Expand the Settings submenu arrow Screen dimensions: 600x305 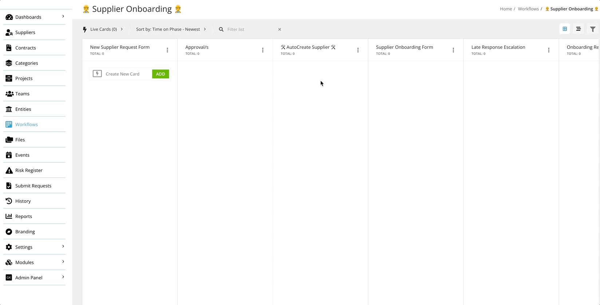click(63, 246)
